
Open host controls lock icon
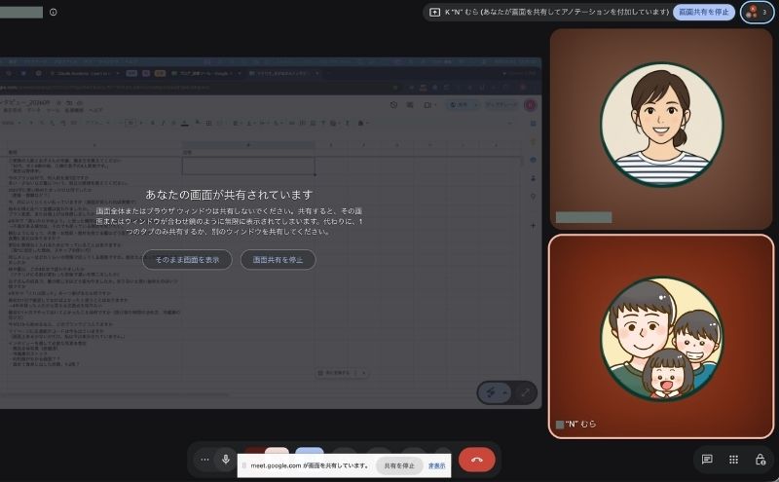760,460
